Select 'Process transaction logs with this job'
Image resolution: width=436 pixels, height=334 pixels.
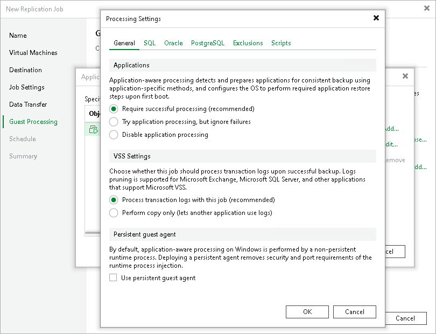pos(113,200)
